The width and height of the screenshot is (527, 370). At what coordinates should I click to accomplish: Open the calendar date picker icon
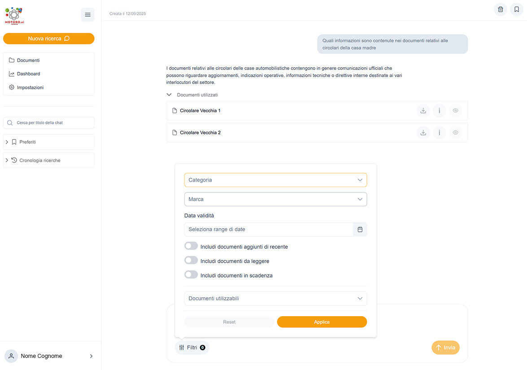coord(360,230)
